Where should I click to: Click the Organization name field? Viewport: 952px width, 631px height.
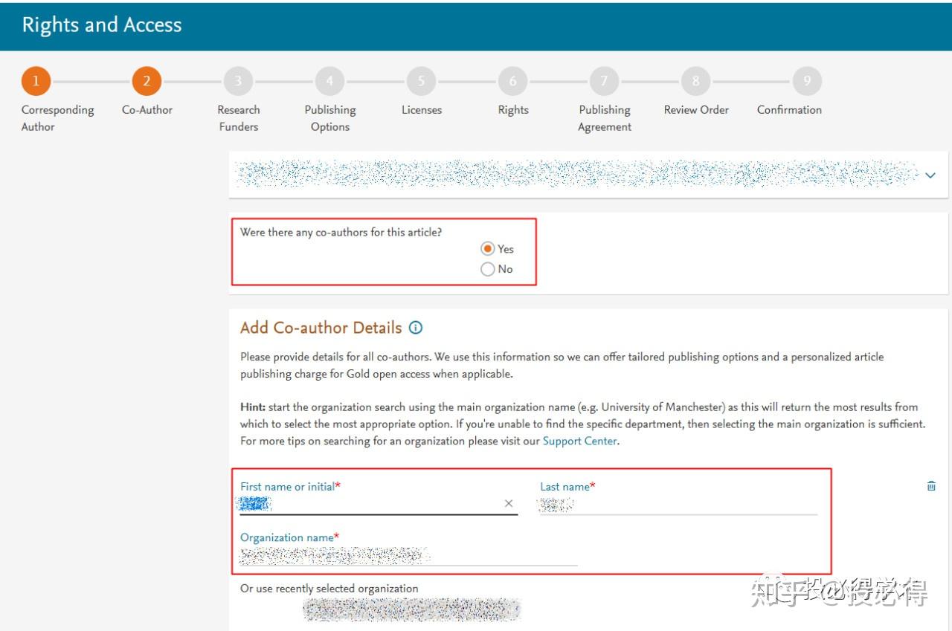click(408, 555)
